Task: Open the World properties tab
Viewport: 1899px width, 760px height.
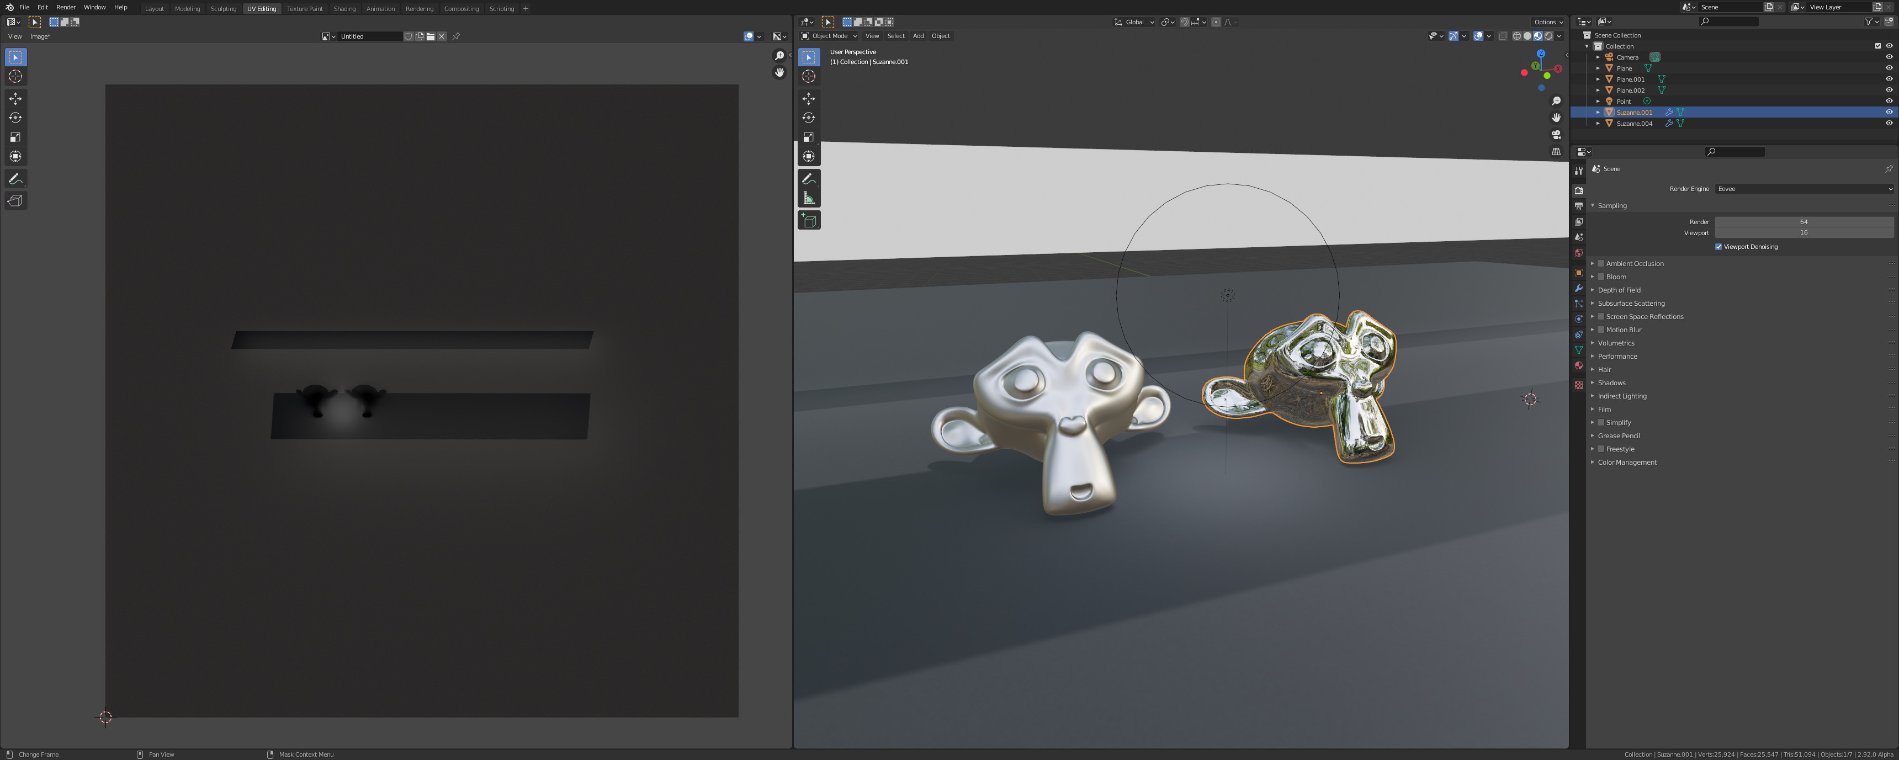Action: pos(1578,253)
